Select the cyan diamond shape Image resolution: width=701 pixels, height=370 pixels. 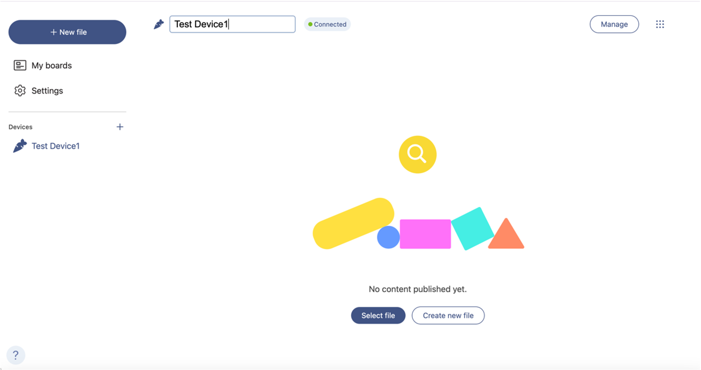pyautogui.click(x=472, y=229)
